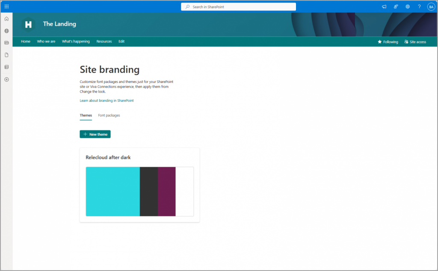Open Who we are navigation item

[x=46, y=41]
